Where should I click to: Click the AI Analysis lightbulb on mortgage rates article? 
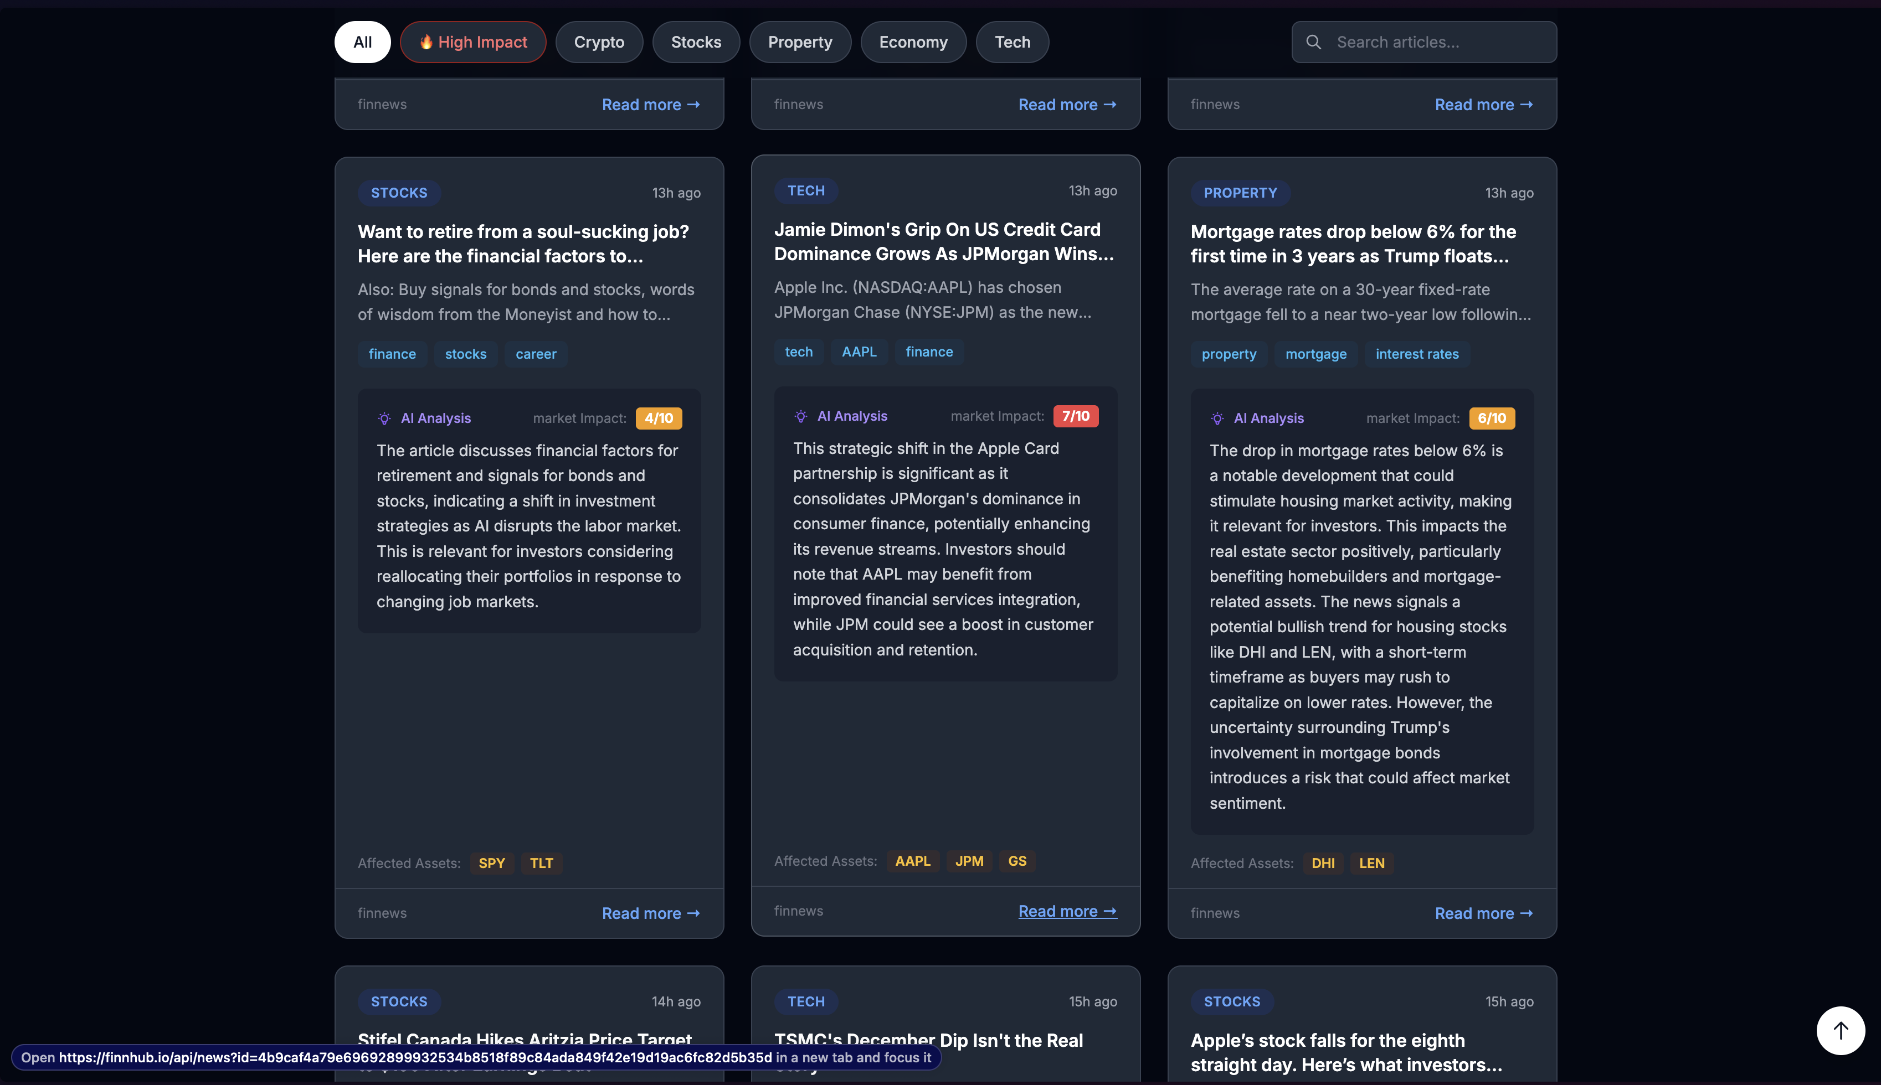[1217, 418]
